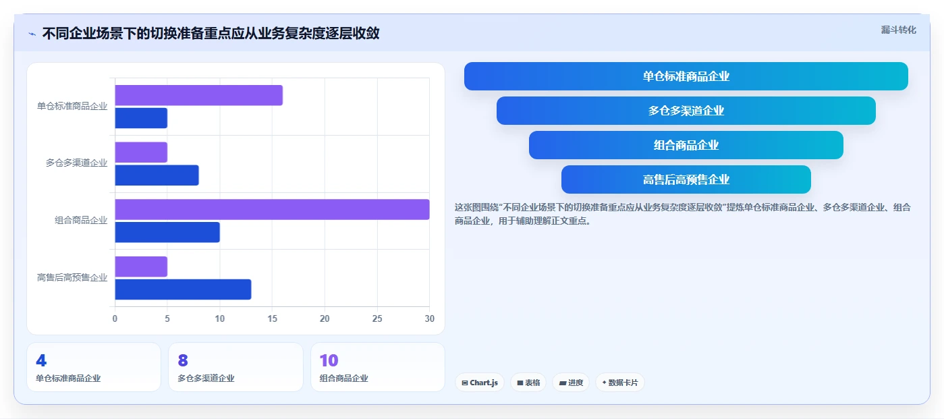Click the Chart.js tag
The height and width of the screenshot is (419, 944).
[x=479, y=383]
